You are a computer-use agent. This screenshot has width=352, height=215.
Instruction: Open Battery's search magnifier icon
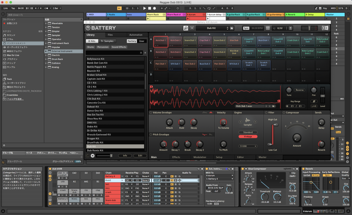(x=186, y=28)
